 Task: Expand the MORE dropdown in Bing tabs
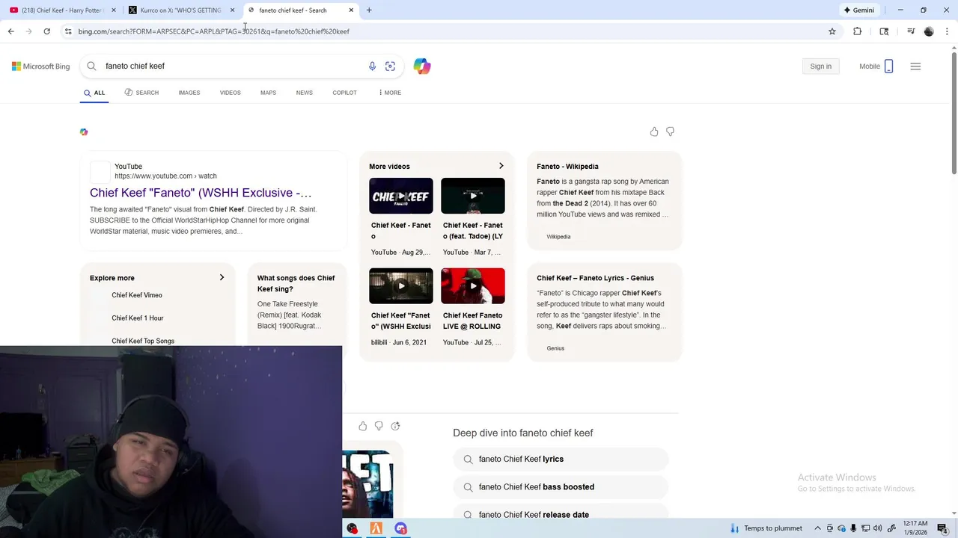[x=390, y=93]
